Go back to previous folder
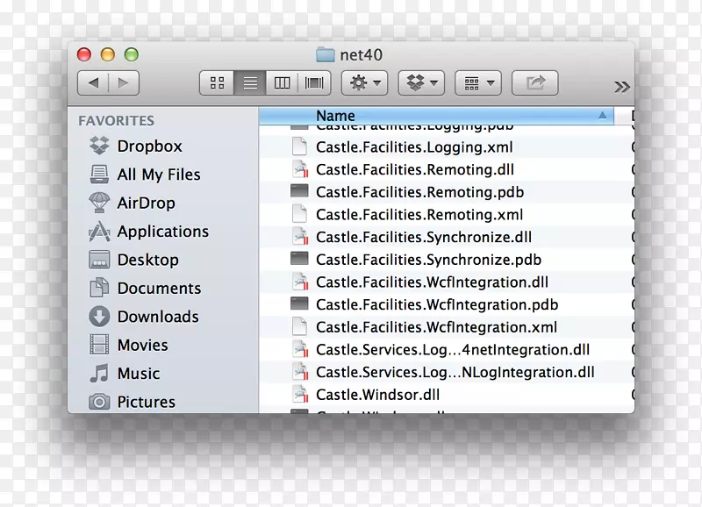 tap(93, 83)
